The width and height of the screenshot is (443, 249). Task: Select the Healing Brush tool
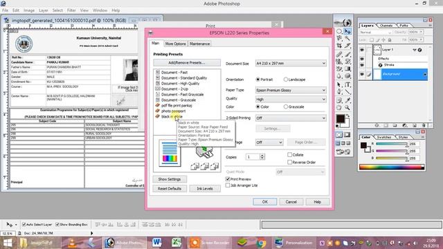(x=339, y=54)
